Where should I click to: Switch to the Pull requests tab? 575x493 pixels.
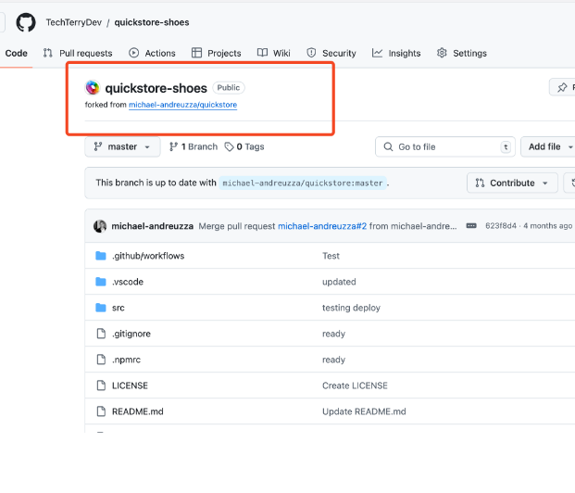(x=78, y=53)
